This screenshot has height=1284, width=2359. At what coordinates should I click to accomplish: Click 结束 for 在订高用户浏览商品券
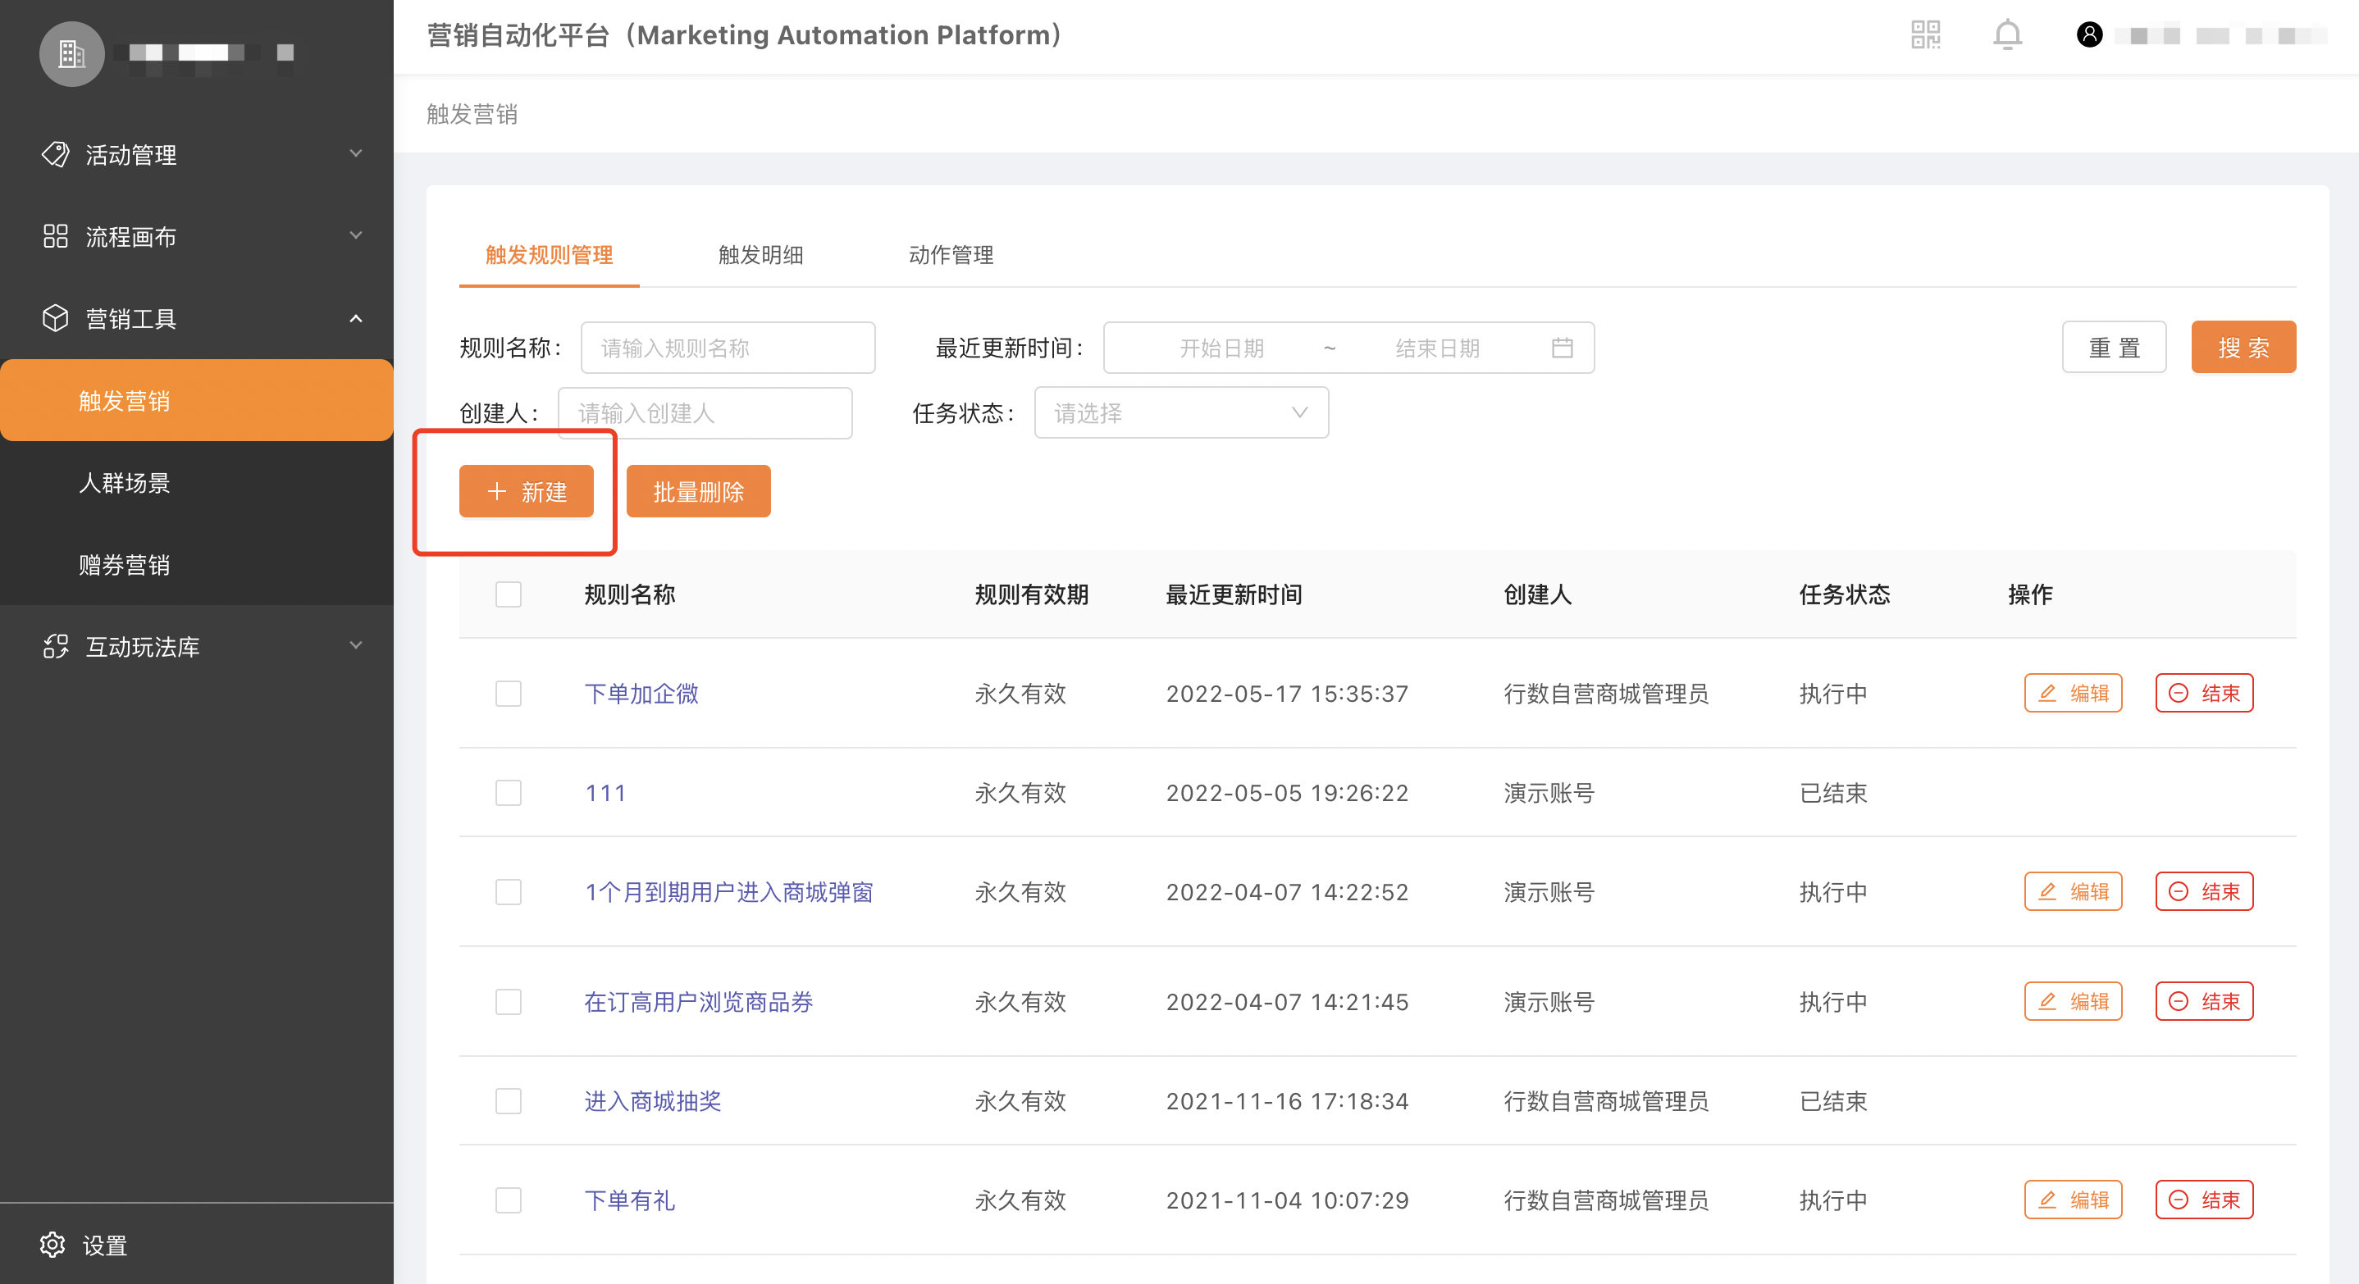pyautogui.click(x=2204, y=1001)
